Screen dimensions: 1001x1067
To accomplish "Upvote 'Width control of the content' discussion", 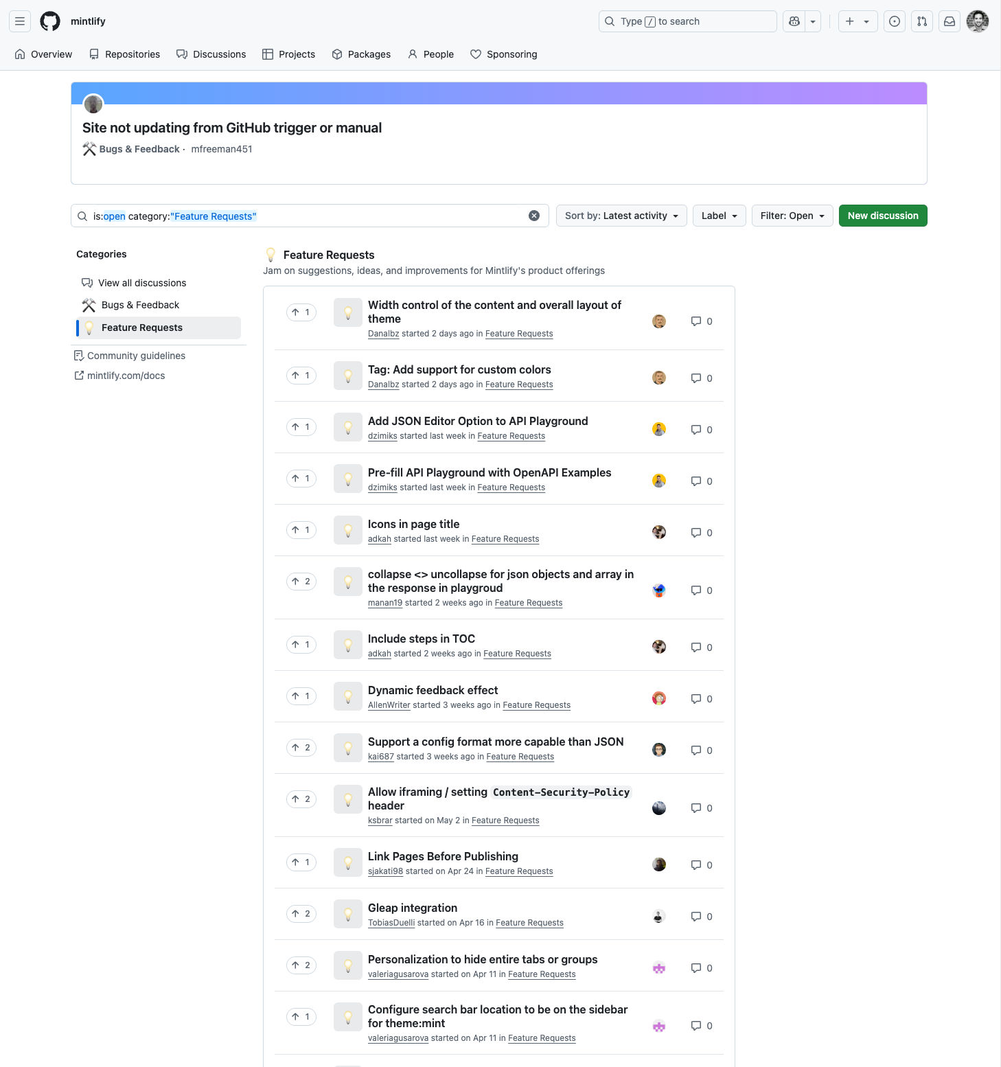I will (x=301, y=312).
